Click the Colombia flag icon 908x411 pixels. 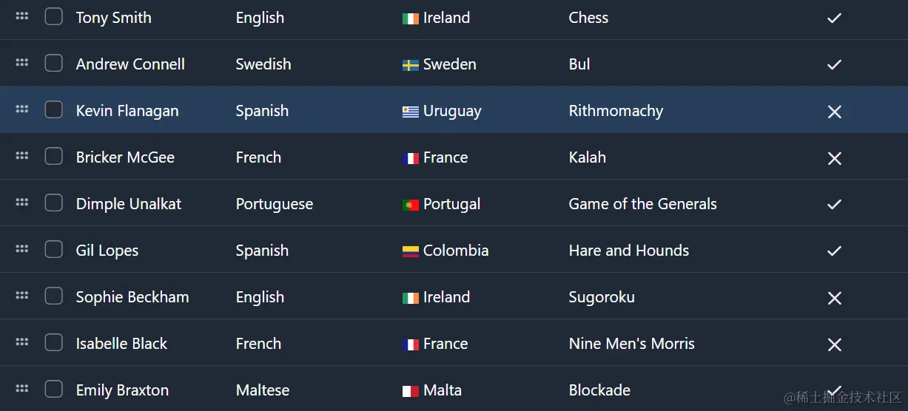click(x=411, y=251)
